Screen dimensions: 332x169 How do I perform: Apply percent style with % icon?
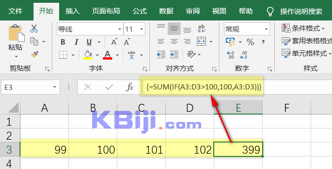tap(250, 42)
